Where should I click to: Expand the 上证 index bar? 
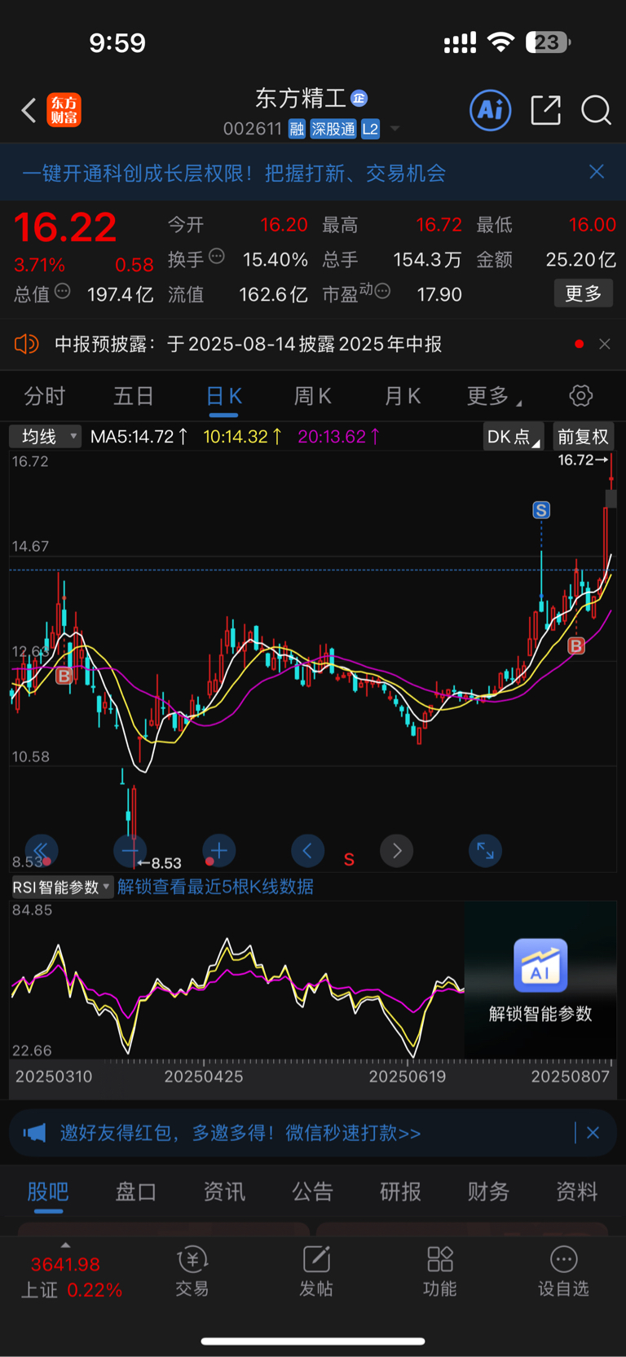click(x=71, y=1271)
